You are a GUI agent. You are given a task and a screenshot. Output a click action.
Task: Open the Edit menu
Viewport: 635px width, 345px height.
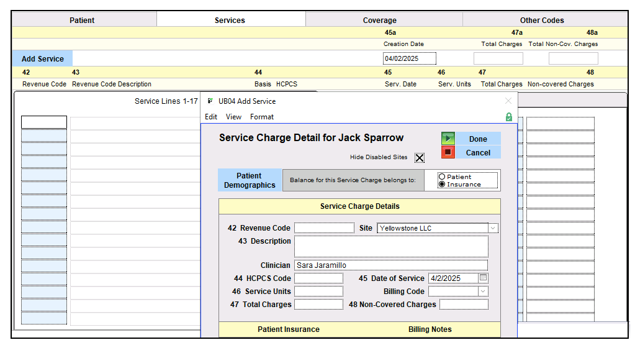click(211, 117)
